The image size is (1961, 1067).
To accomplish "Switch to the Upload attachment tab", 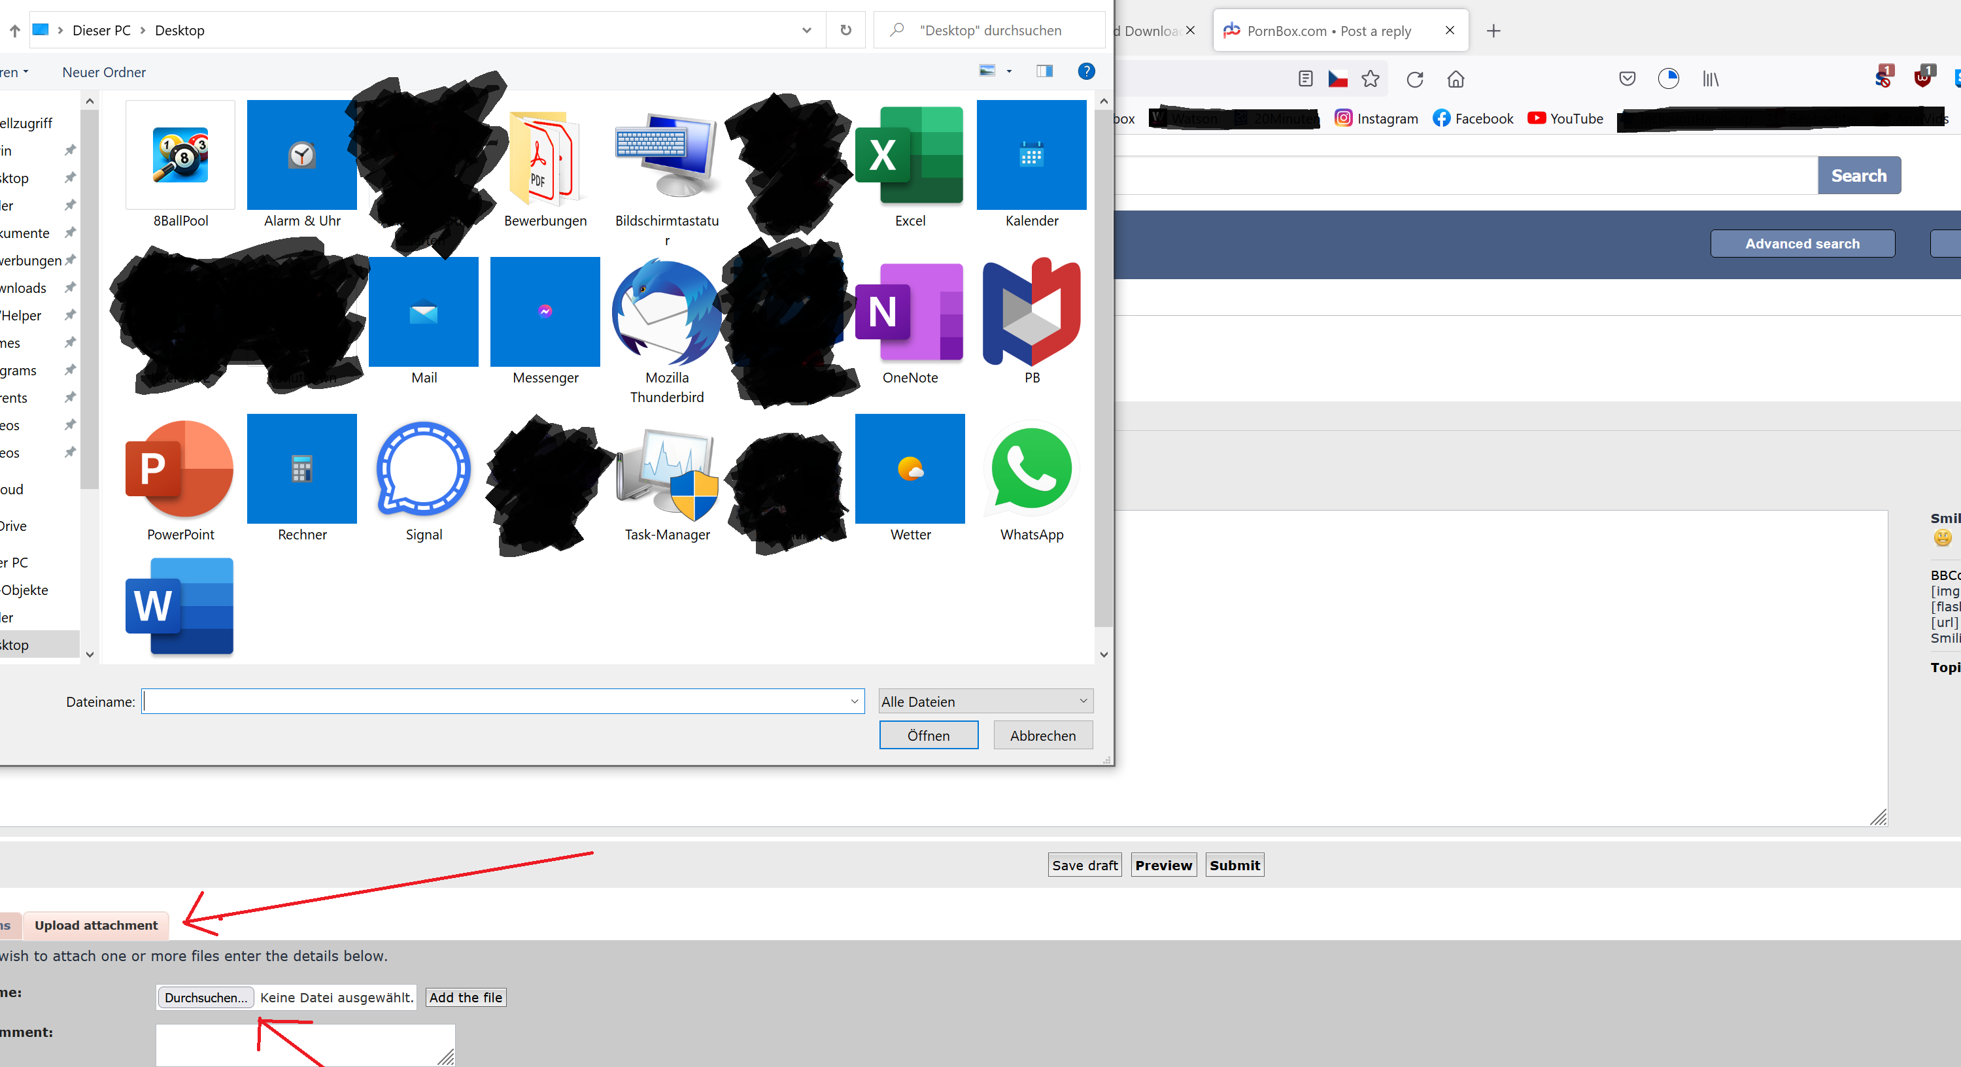I will point(96,924).
